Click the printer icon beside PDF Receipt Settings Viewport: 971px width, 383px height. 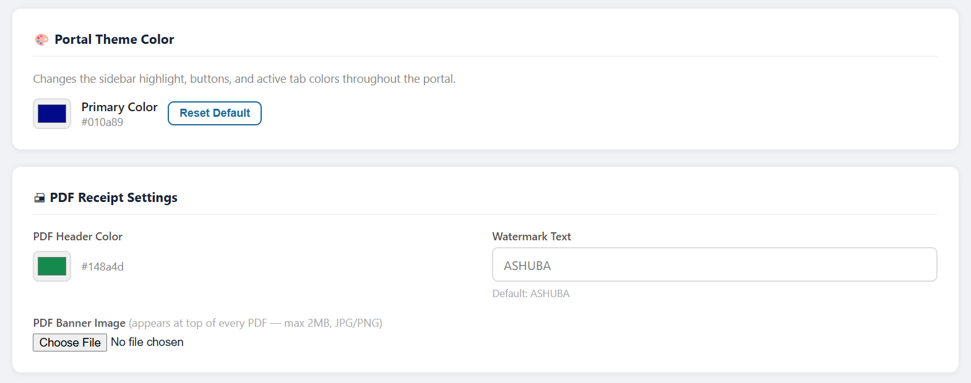click(x=40, y=198)
